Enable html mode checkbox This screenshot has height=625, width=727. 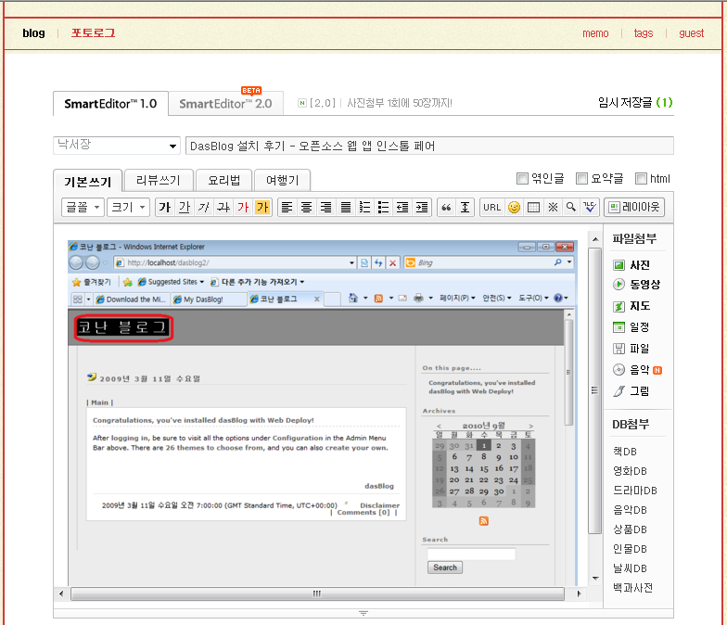tap(642, 178)
